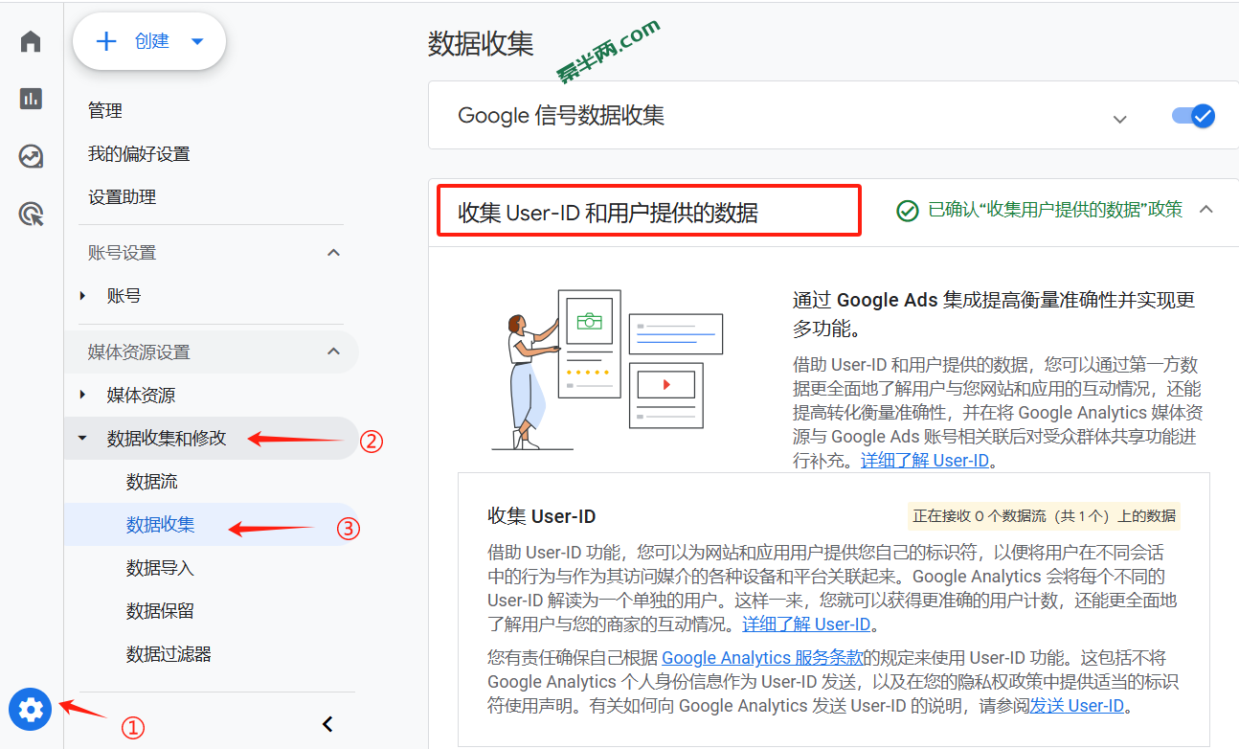Click the 账号 tree item label
Image resolution: width=1239 pixels, height=749 pixels.
point(124,296)
